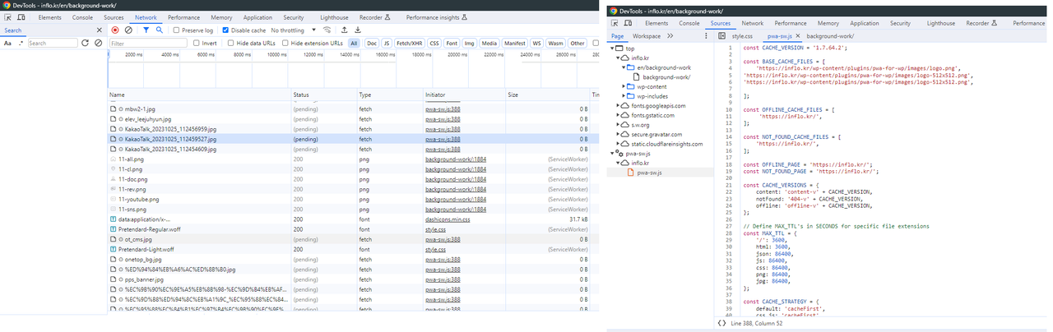This screenshot has height=332, width=1053.
Task: Select the 11-youtube.png request row
Action: coord(348,199)
